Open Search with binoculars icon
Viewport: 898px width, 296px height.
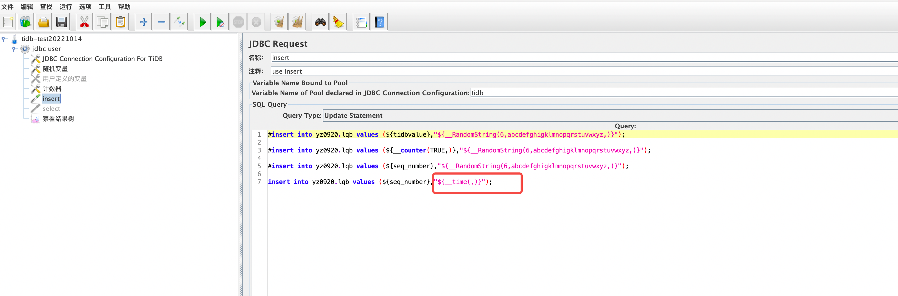pyautogui.click(x=320, y=22)
